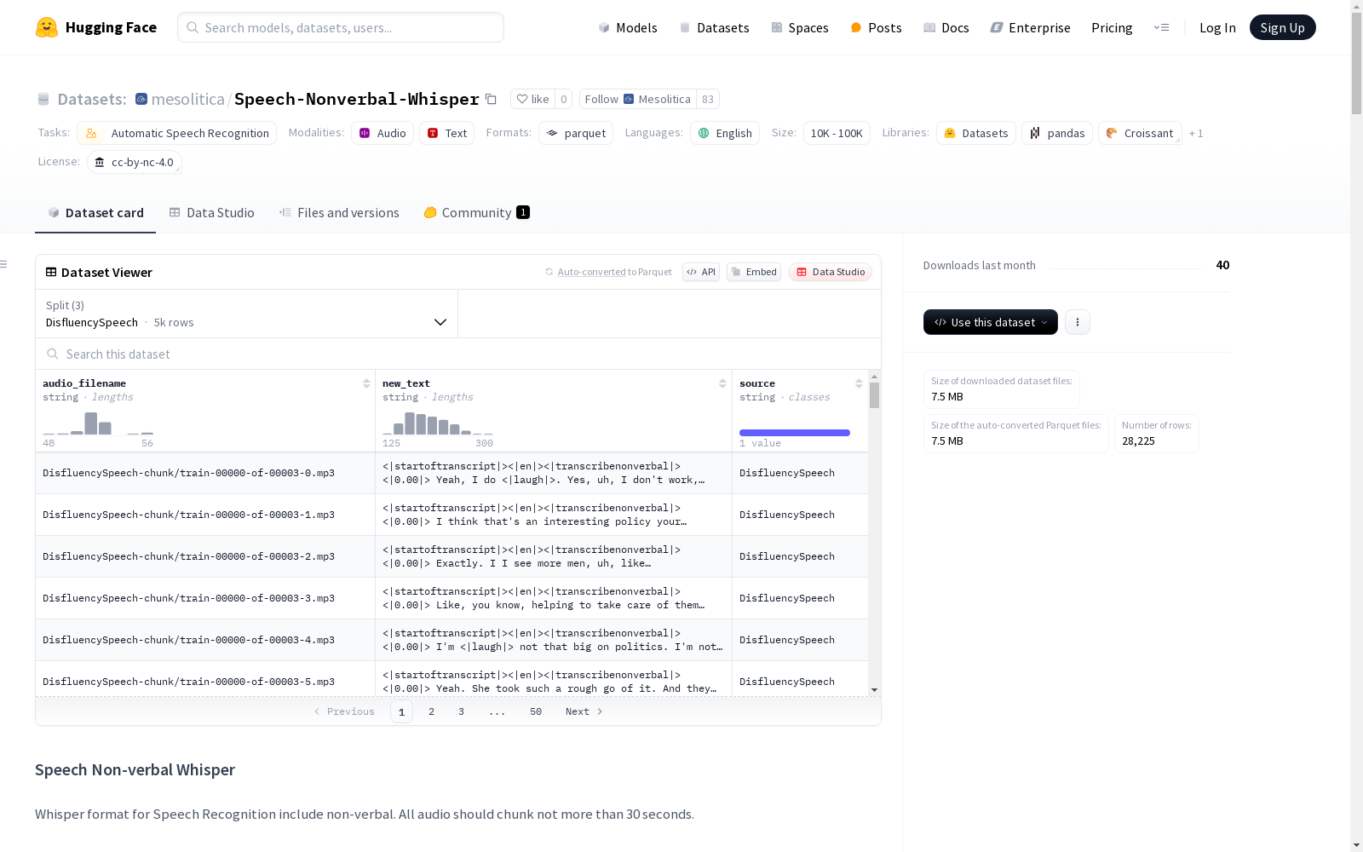Sort the source column

[859, 383]
